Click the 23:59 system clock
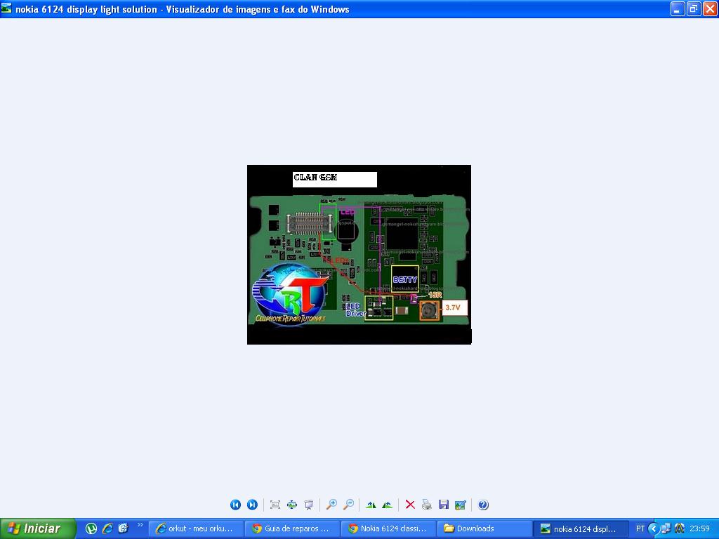 tap(700, 528)
